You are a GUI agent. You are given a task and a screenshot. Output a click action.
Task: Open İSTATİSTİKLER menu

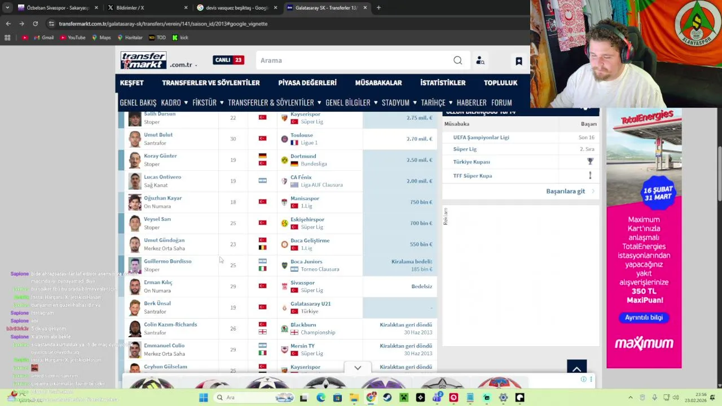443,82
